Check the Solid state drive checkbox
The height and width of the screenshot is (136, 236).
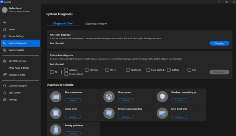148,70
